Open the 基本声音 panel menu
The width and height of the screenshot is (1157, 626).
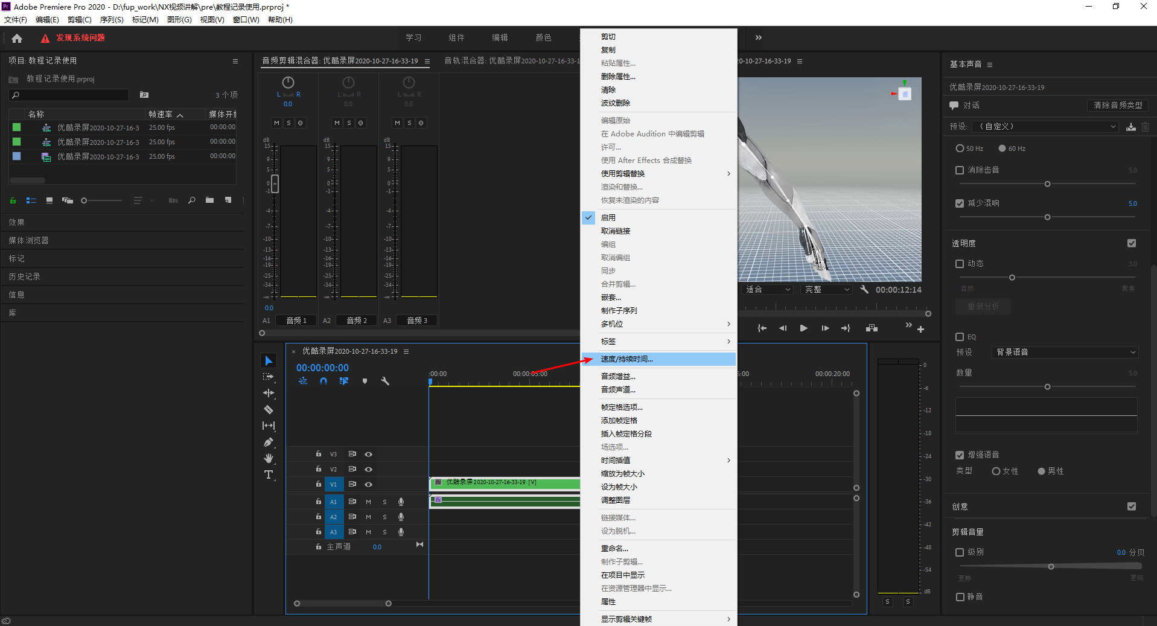pos(990,65)
